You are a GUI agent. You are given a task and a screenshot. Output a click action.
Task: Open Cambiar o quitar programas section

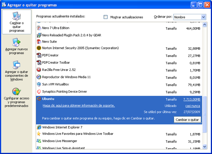click(17, 22)
